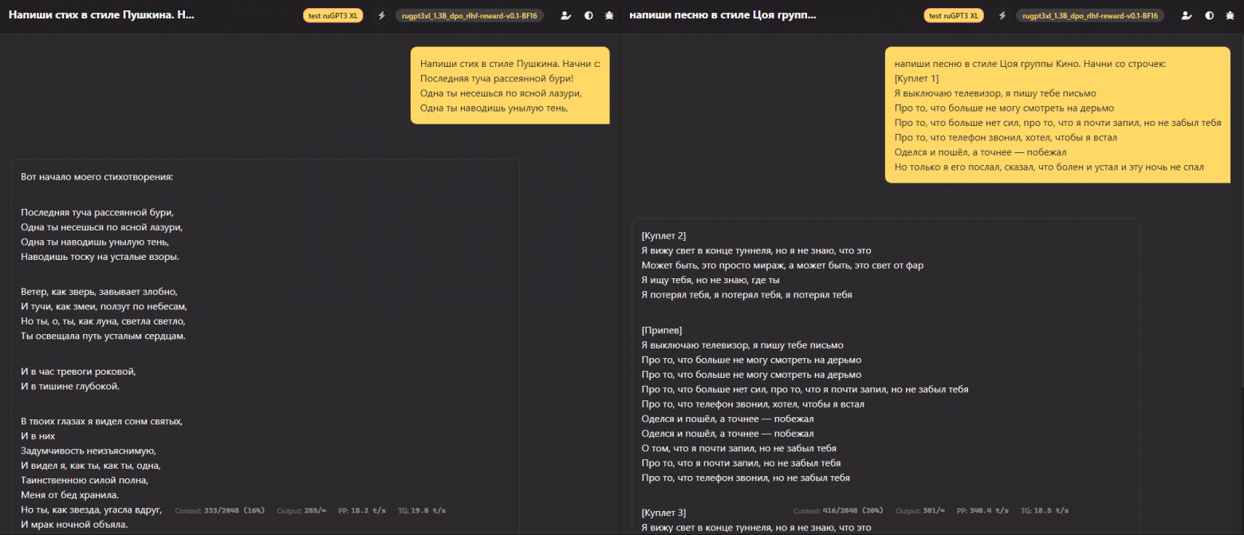The height and width of the screenshot is (535, 1244).
Task: Click line 'Меня от бед хранила.'
Action: (71, 495)
